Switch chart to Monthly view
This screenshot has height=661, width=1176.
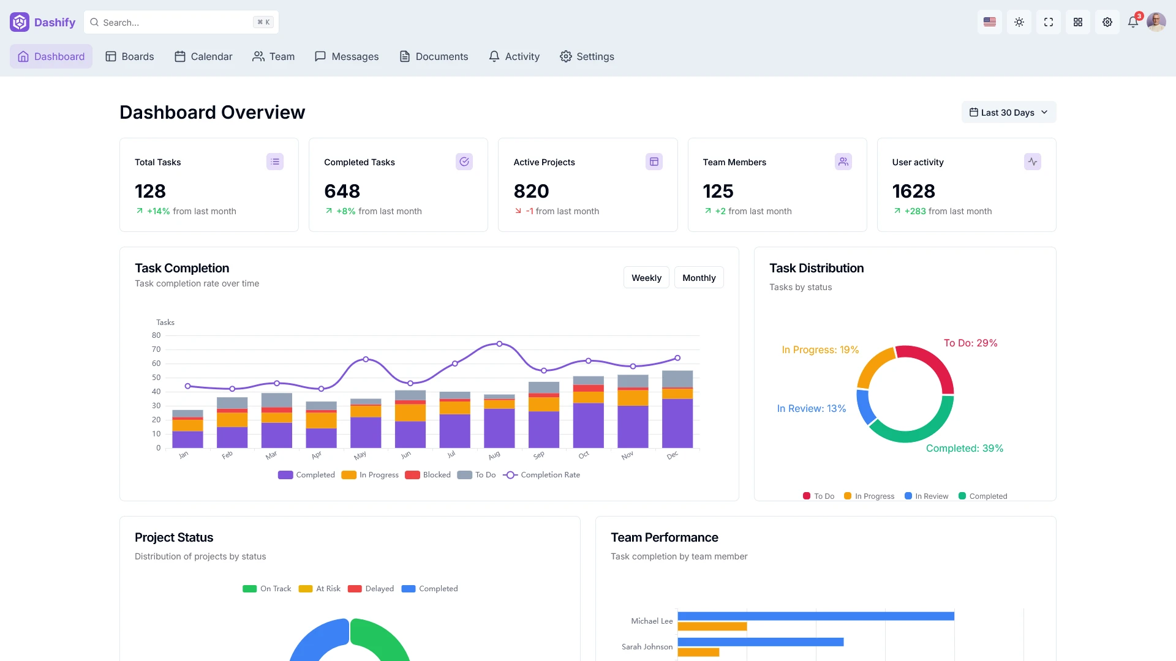tap(699, 277)
